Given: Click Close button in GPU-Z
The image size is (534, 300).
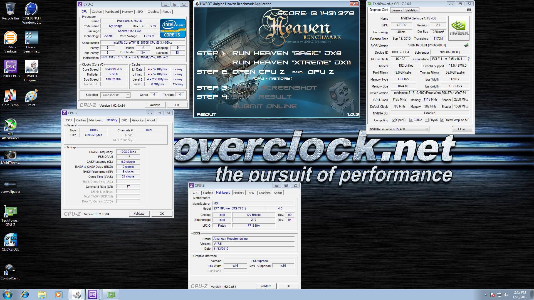Looking at the screenshot, I should click(462, 129).
